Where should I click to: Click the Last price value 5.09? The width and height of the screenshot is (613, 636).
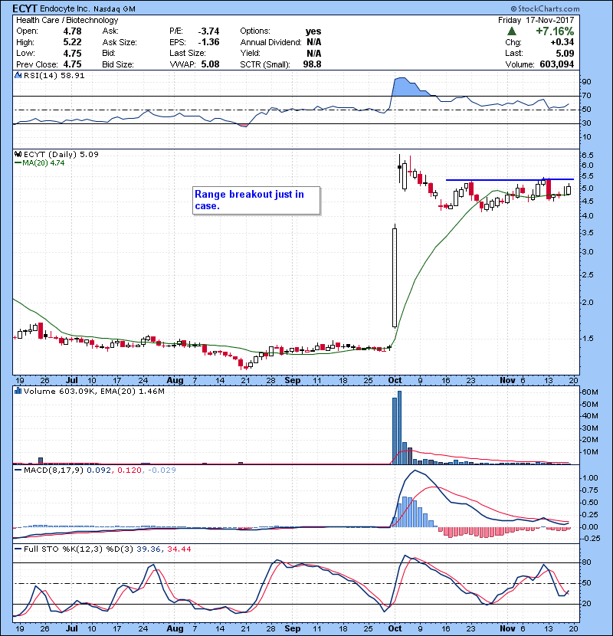565,54
